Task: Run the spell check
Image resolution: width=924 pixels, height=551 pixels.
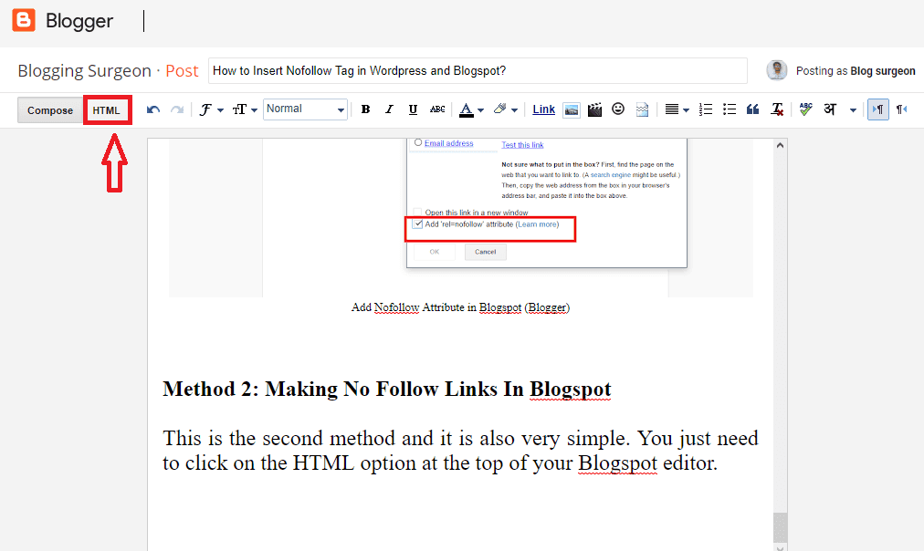Action: coord(805,109)
